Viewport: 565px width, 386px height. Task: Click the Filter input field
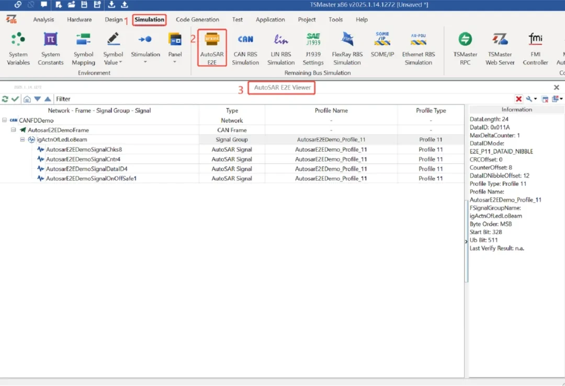[282, 99]
